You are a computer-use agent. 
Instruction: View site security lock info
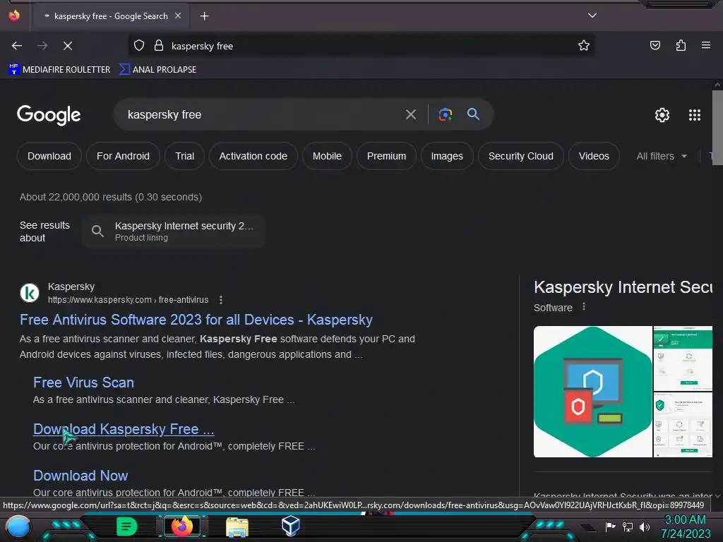coord(159,46)
